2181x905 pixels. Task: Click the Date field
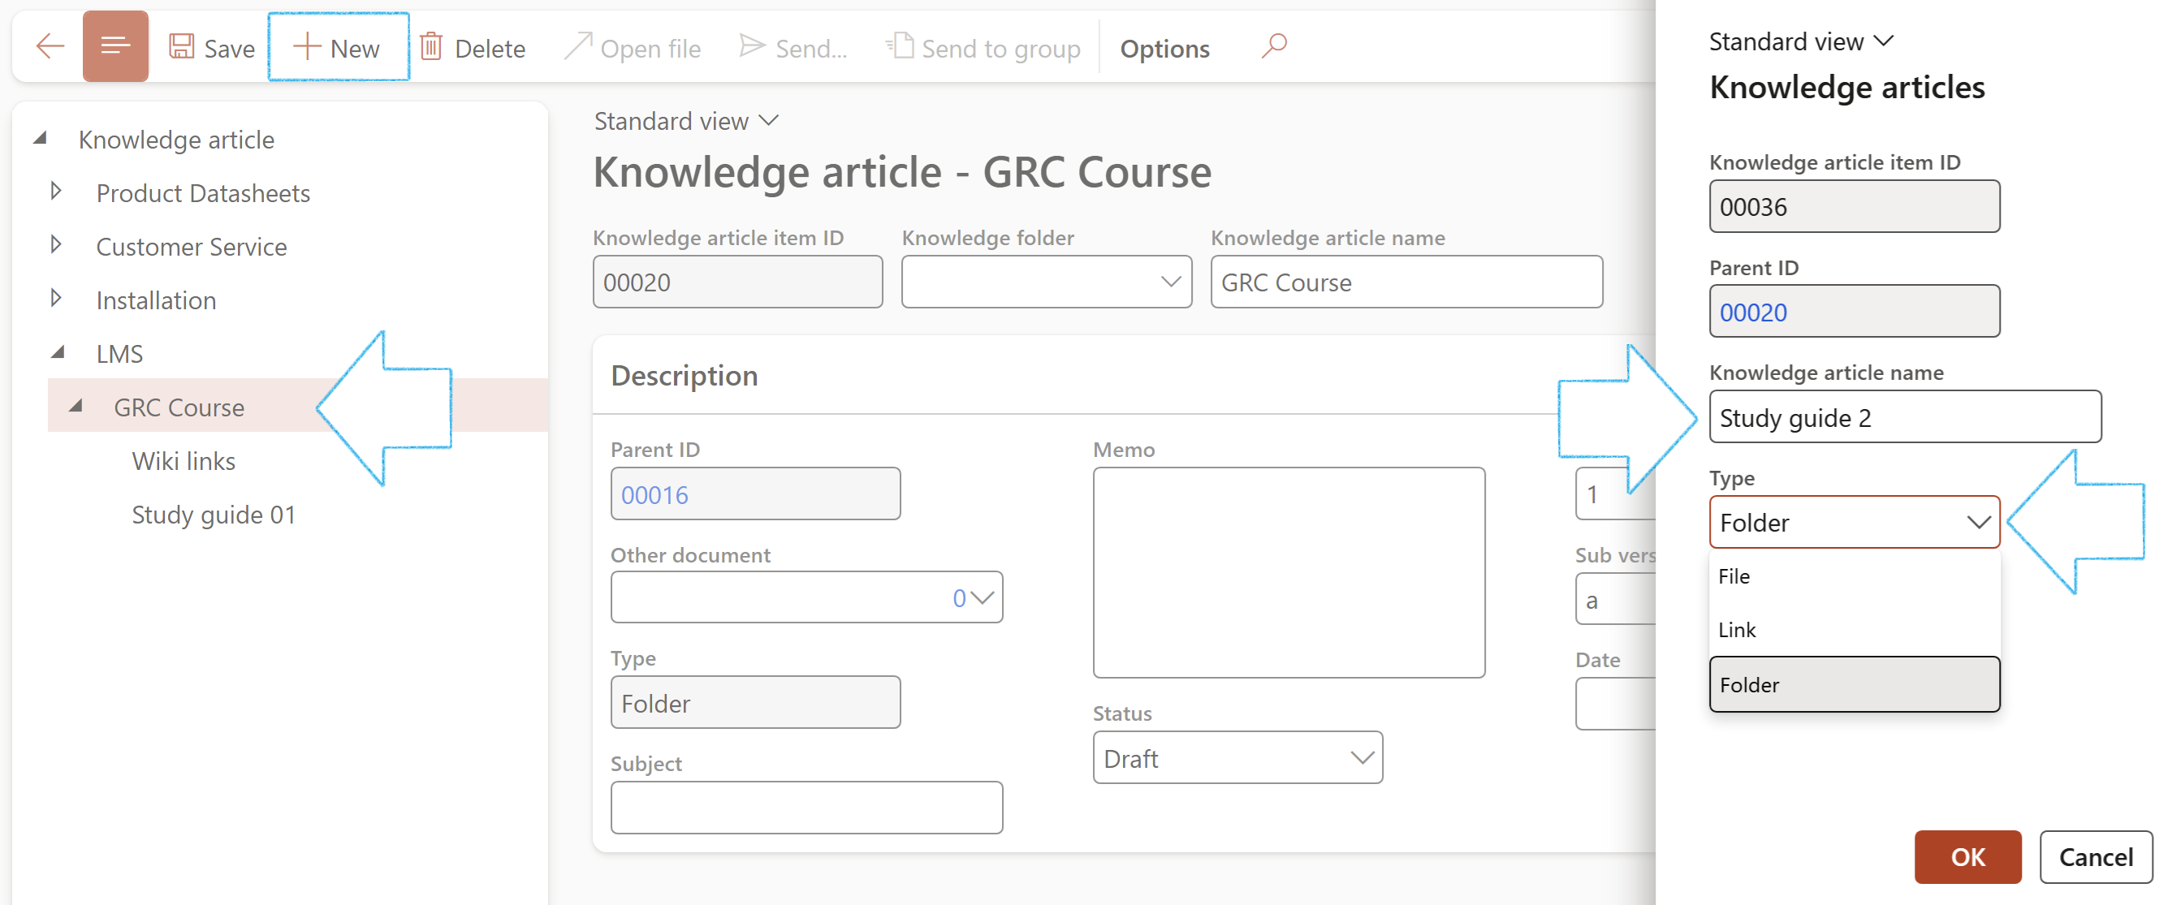tap(1614, 704)
